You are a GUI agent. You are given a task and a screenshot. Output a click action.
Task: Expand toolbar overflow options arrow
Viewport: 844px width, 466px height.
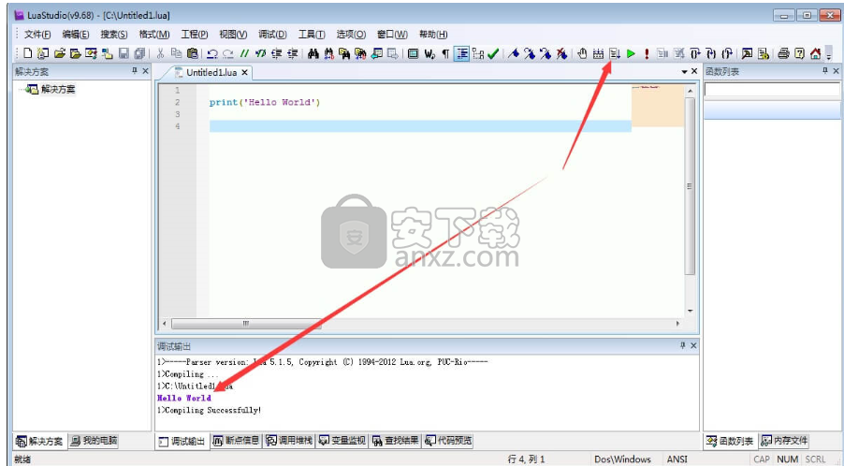pos(828,54)
